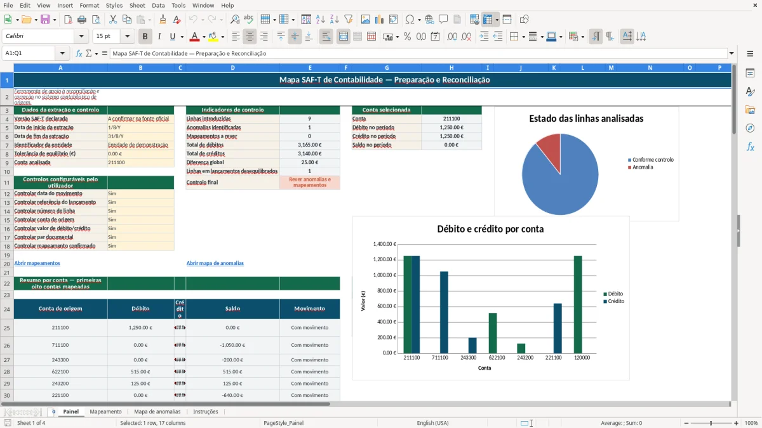Switch to the Mapa de anomalias tab
Screen dimensions: 762x428
click(x=157, y=412)
